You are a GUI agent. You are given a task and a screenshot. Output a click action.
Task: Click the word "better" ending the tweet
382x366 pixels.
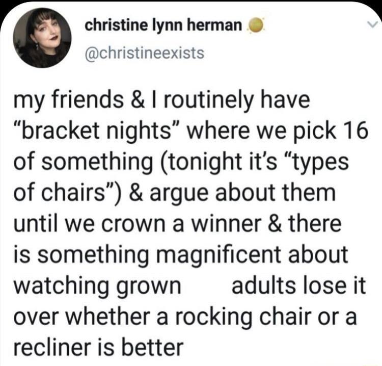152,347
